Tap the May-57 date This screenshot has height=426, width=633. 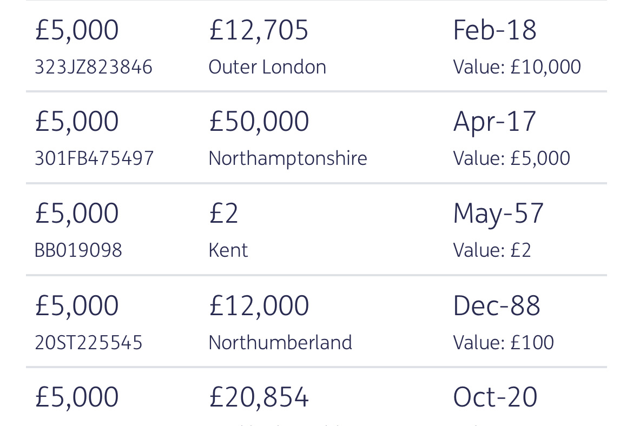[x=499, y=214]
